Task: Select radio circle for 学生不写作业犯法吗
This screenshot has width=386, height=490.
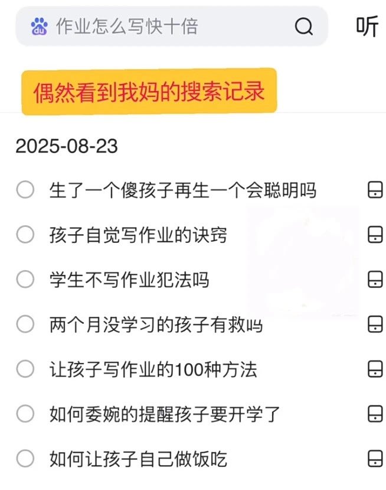Action: coord(25,279)
